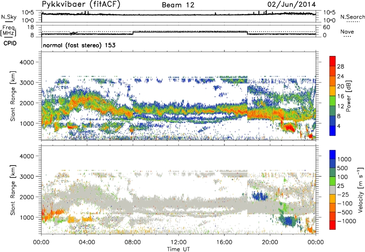Click the '18' frequency axis value

(31, 27)
